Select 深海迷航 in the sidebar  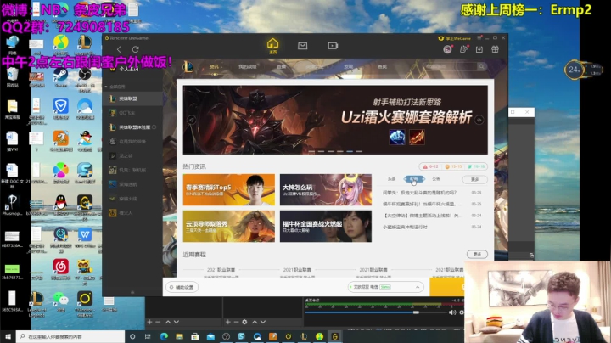(x=132, y=184)
